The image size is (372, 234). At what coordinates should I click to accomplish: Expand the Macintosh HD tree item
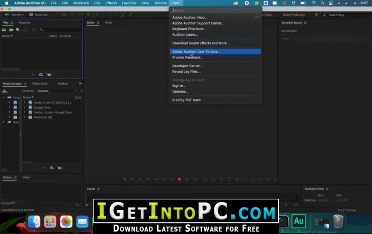click(x=24, y=117)
